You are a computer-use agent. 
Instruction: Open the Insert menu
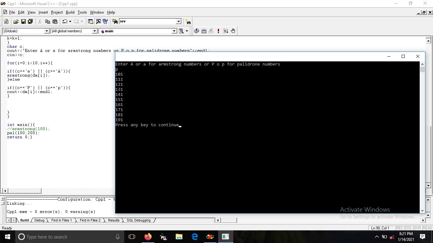coord(43,12)
